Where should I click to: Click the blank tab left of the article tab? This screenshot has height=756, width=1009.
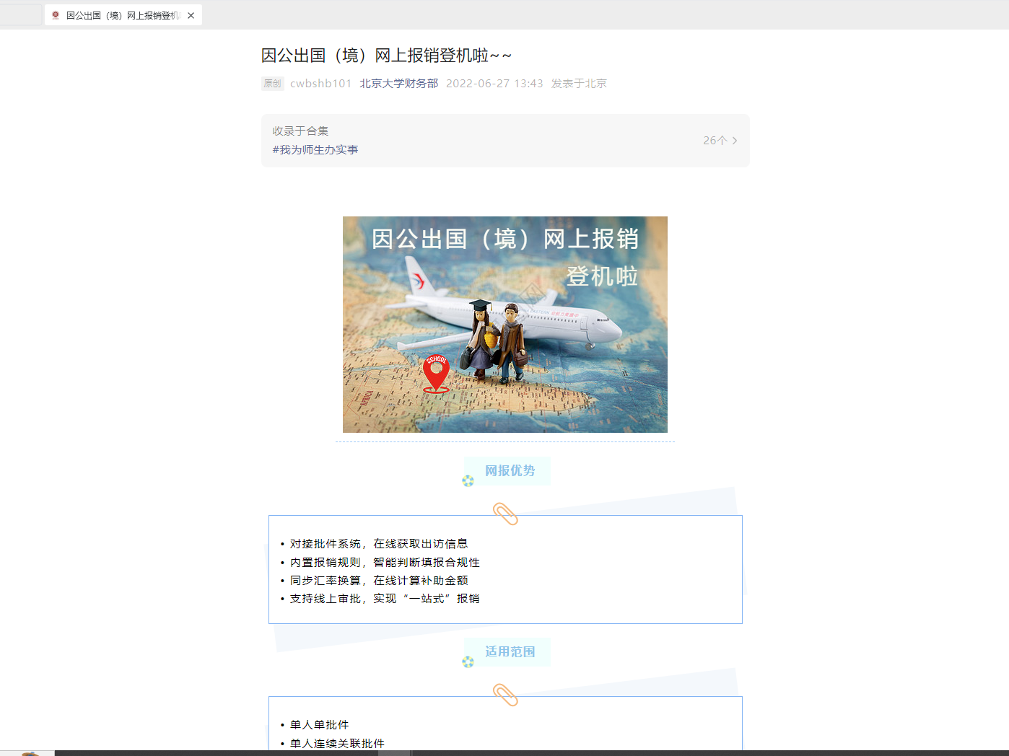20,15
